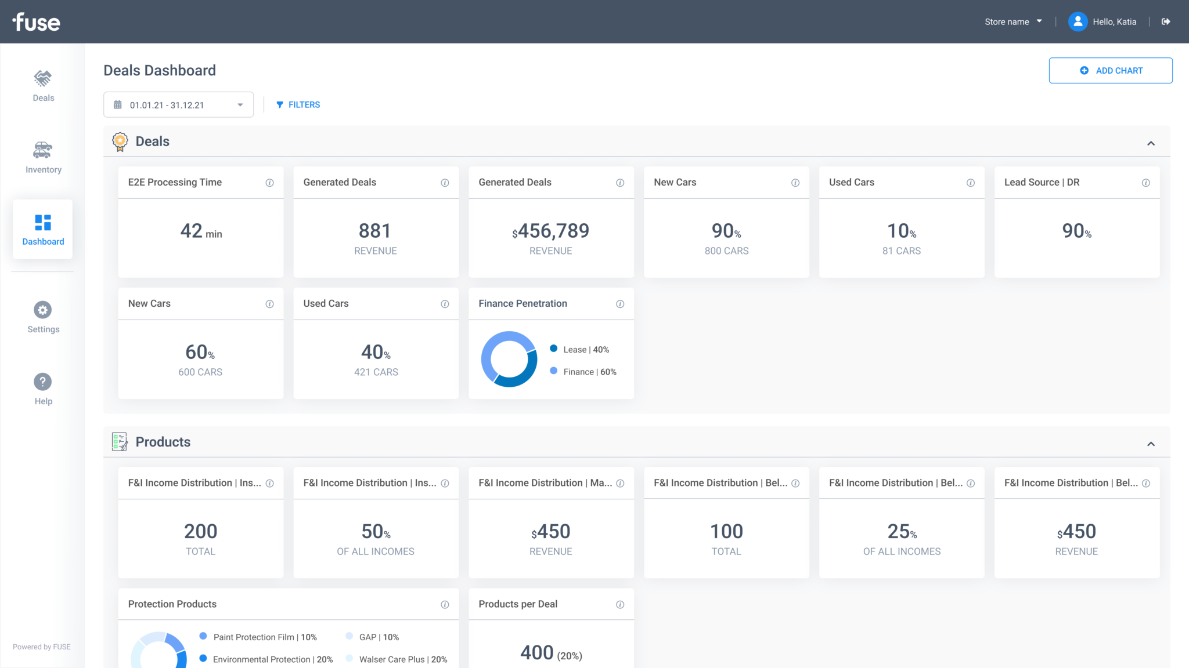Click info icon on Lead Source | DR card
The image size is (1189, 668).
[1146, 183]
